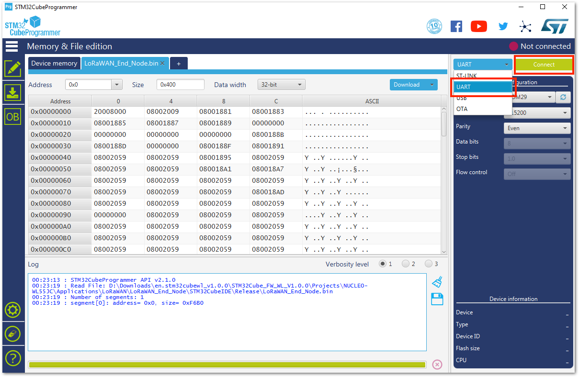Click the ASCII column header
Viewport: 579px width, 377px height.
(372, 101)
